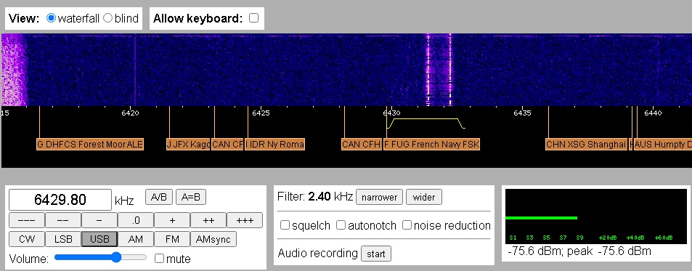Viewport: 692px width, 271px height.
Task: Tick the mute checkbox
Action: pyautogui.click(x=159, y=259)
